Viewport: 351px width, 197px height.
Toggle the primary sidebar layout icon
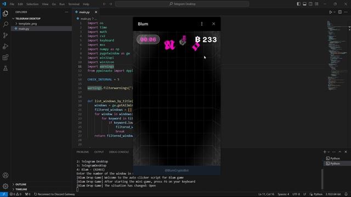point(298,4)
